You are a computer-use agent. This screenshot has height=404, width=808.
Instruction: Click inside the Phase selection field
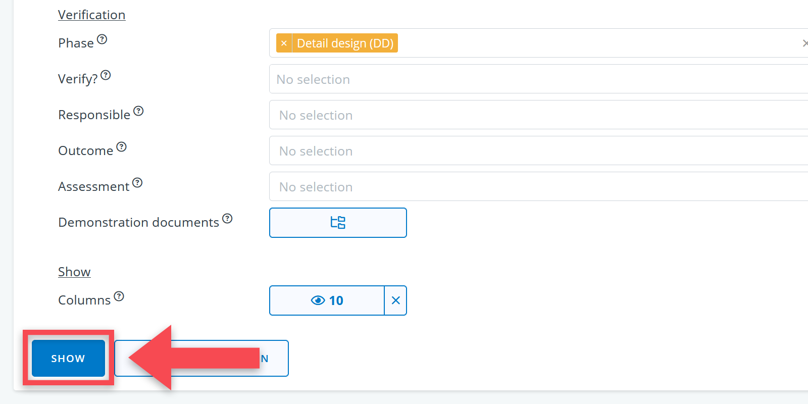pyautogui.click(x=581, y=43)
